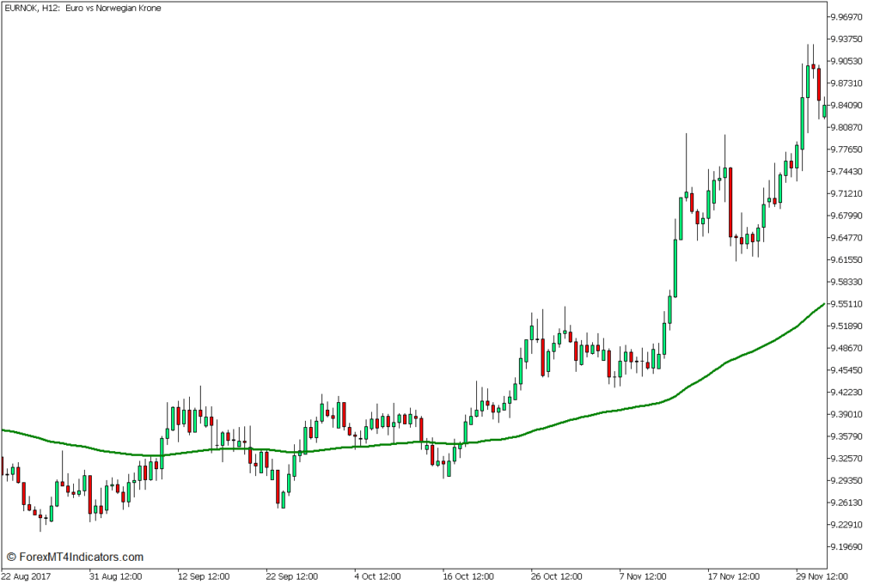Select the 31 Aug 12:00 date label
The image size is (880, 585).
click(115, 576)
